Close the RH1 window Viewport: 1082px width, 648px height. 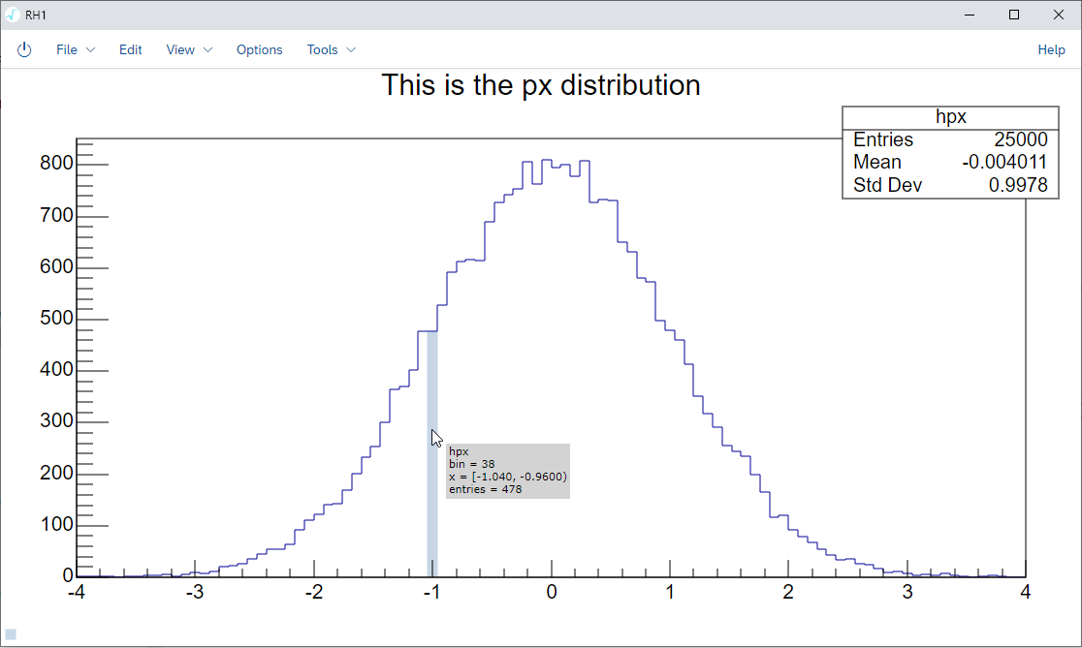coord(1059,15)
